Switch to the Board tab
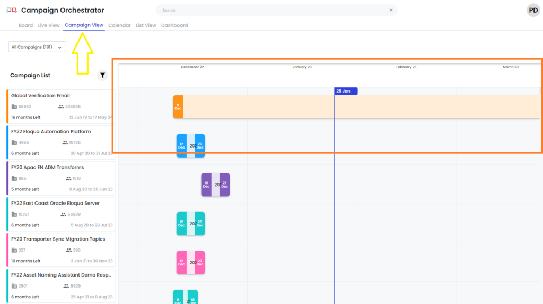 pyautogui.click(x=25, y=25)
